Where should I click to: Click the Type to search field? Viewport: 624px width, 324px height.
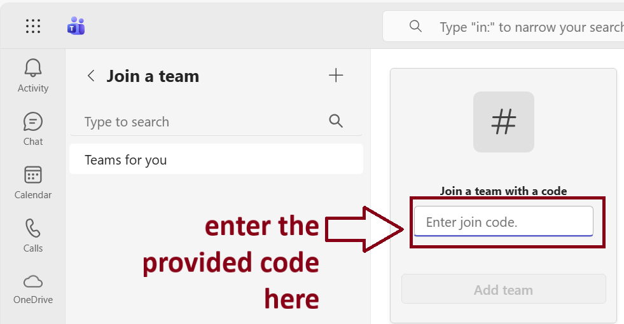(216, 121)
